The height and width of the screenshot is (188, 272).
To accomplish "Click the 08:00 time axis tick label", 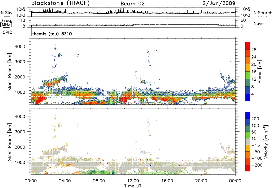I will point(99,181).
